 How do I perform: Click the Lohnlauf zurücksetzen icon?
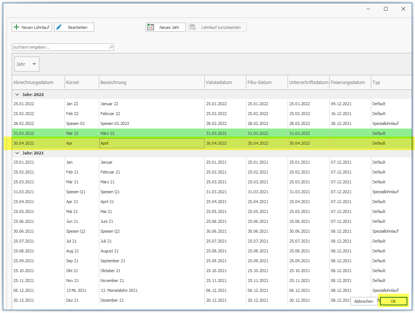tap(192, 27)
